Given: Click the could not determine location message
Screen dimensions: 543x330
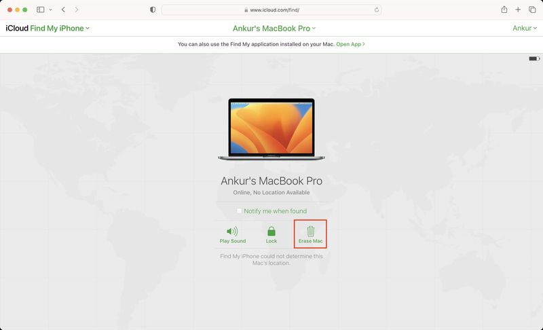Looking at the screenshot, I should point(271,259).
